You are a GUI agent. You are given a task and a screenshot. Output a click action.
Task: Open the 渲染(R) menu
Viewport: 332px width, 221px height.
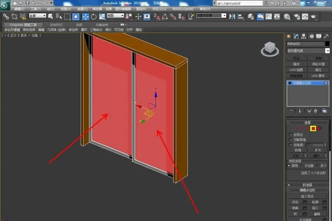click(141, 9)
